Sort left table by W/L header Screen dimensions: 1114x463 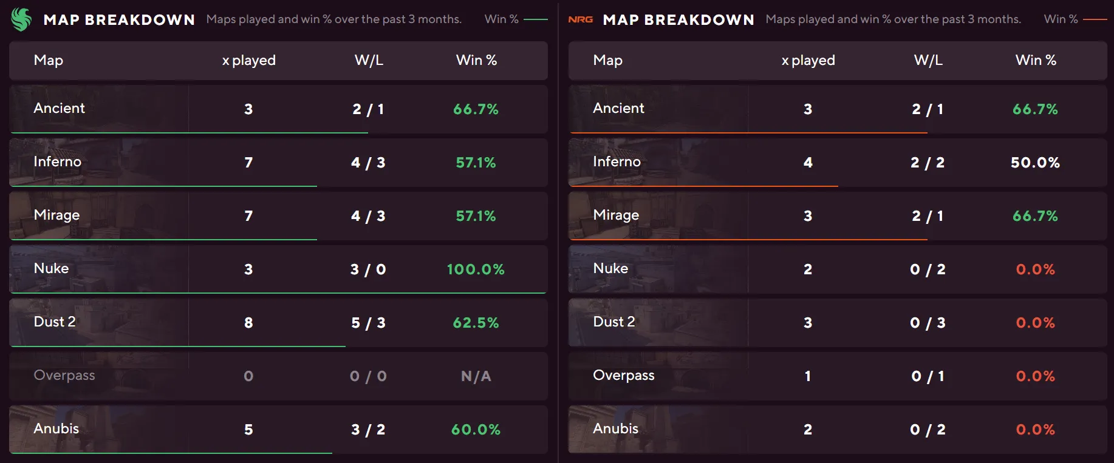coord(369,61)
